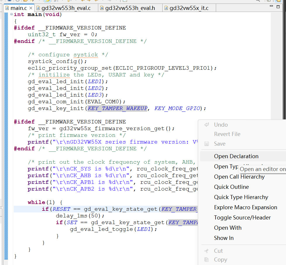Choose Open Type Hierarchy menu entry
286x265 pixels.
pyautogui.click(x=226, y=167)
